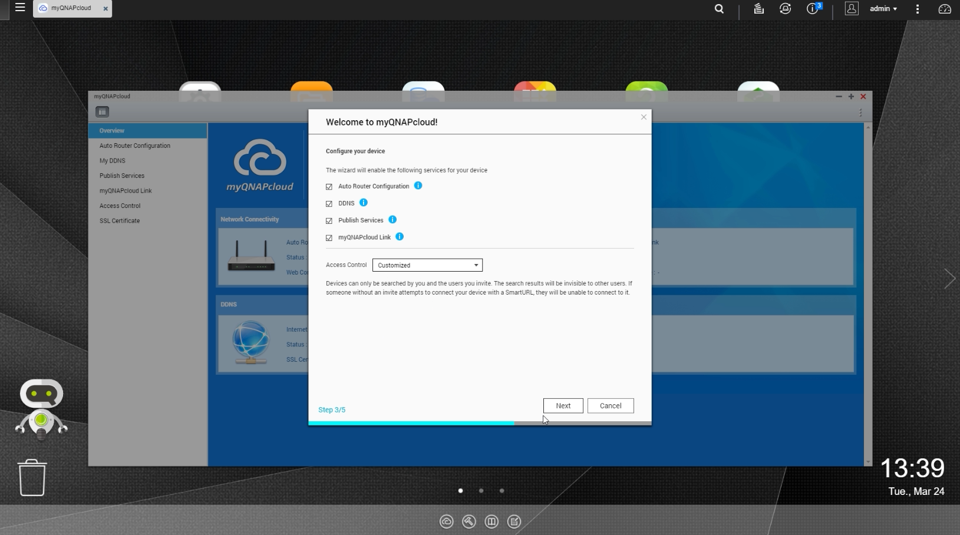Uncheck Auto Router Configuration checkbox

tap(329, 187)
